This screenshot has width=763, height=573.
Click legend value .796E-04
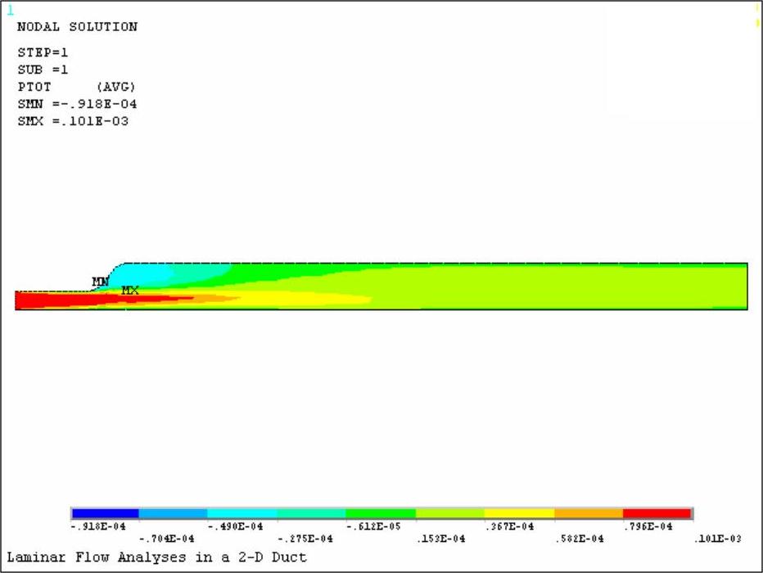pos(648,526)
